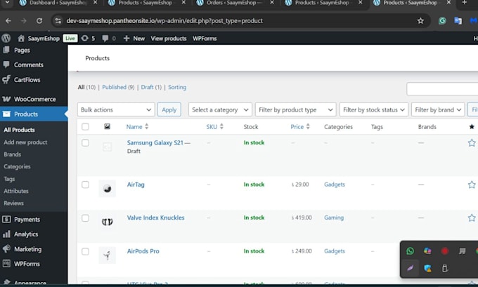
Task: Open a new browser tab with plus
Action: click(464, 3)
